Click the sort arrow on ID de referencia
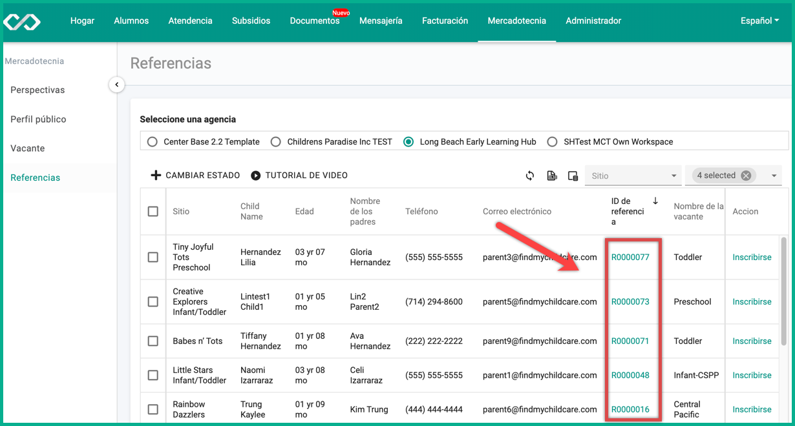This screenshot has height=426, width=795. (655, 201)
